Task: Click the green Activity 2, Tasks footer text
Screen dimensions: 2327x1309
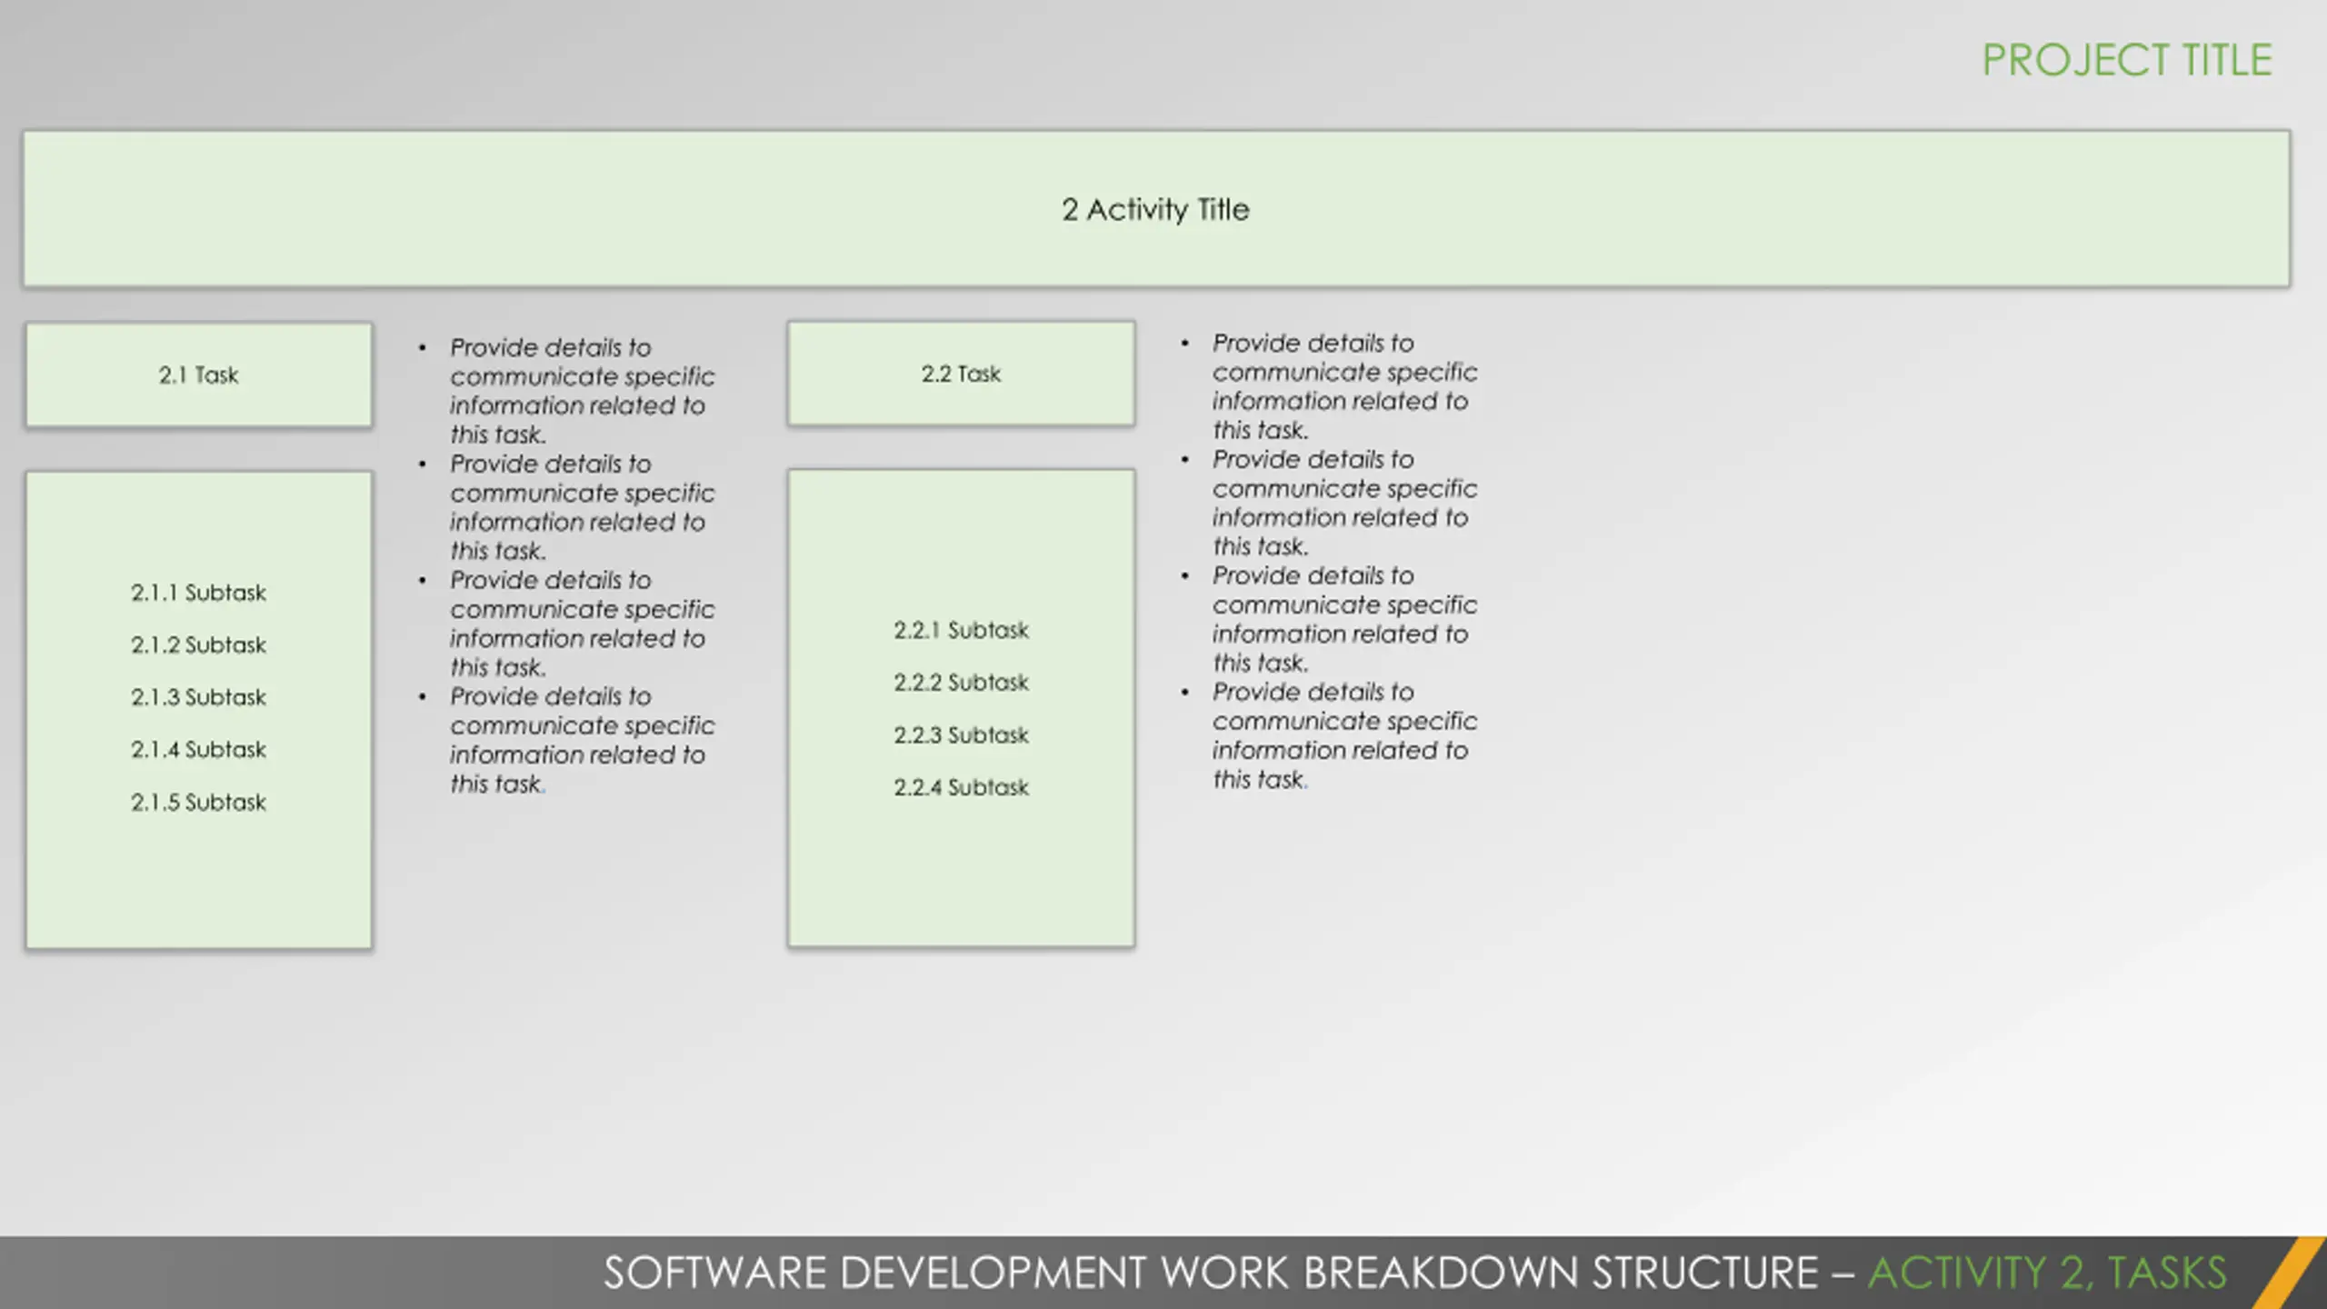Action: point(2048,1273)
